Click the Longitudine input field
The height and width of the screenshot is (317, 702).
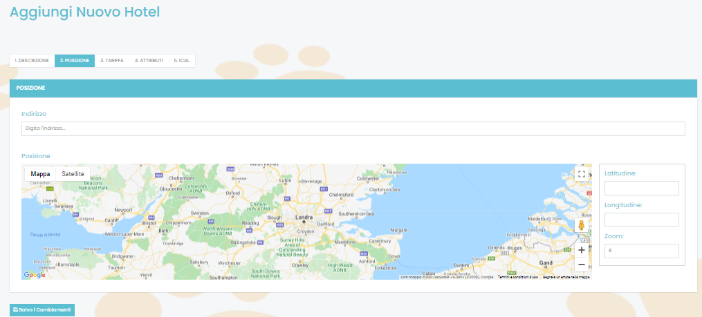(642, 220)
